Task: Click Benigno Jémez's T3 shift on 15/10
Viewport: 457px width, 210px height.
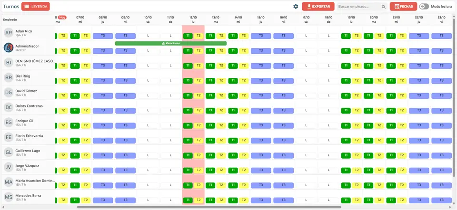Action: 261,66
